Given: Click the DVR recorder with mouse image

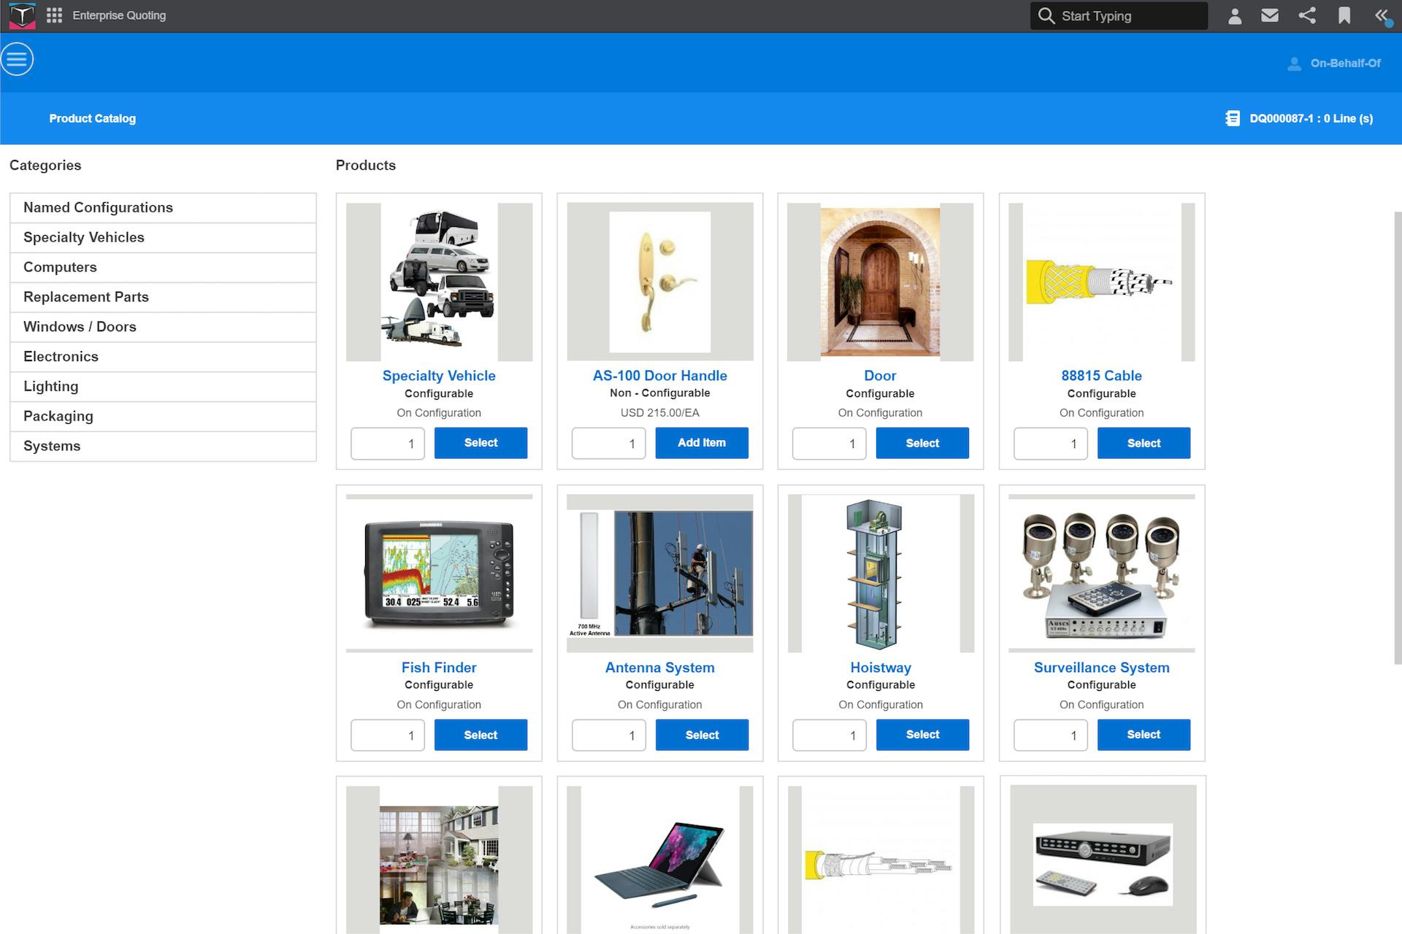Looking at the screenshot, I should pos(1103,860).
